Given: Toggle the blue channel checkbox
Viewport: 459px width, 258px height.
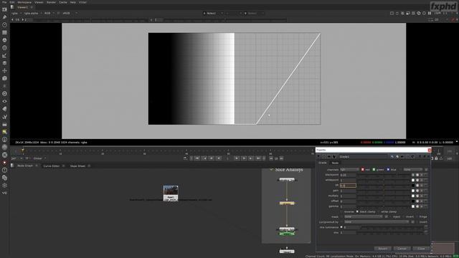Looking at the screenshot, I should coord(388,170).
